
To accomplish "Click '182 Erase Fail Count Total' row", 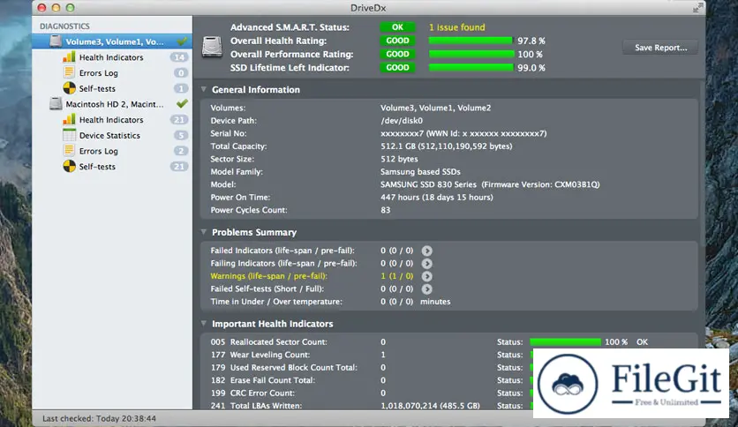I will pyautogui.click(x=448, y=380).
